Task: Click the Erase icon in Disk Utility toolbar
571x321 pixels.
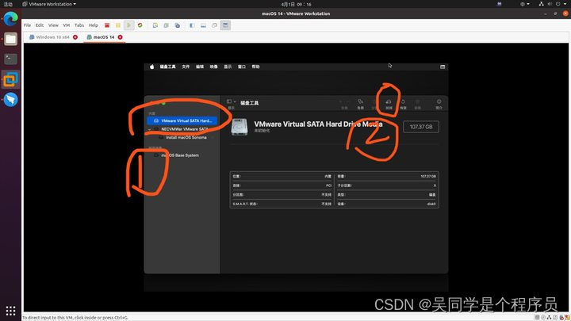Action: [389, 102]
